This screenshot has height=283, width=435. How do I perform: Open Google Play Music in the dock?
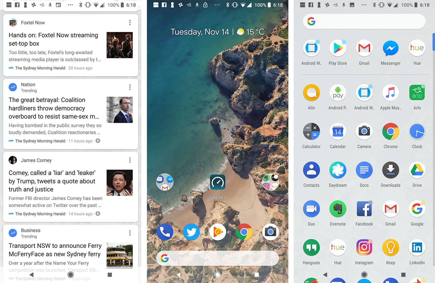coord(217,232)
